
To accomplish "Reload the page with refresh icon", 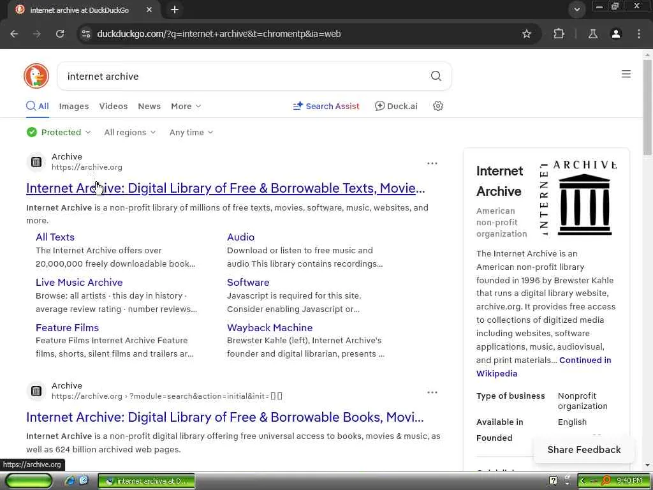I will point(60,34).
